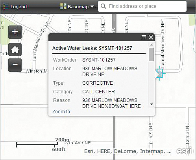Image resolution: width=196 pixels, height=160 pixels.
Task: Focus the Find address or place field
Action: pyautogui.click(x=142, y=6)
